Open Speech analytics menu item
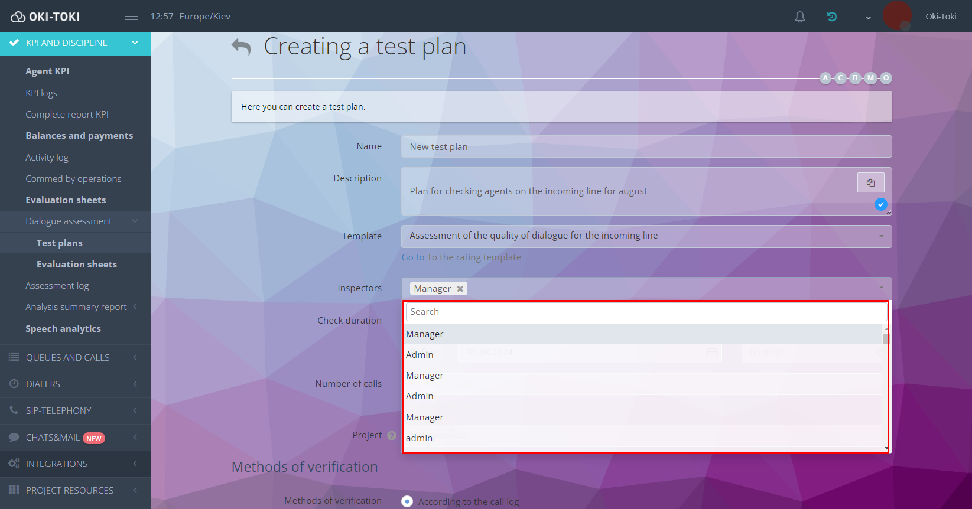The width and height of the screenshot is (972, 509). pyautogui.click(x=63, y=329)
